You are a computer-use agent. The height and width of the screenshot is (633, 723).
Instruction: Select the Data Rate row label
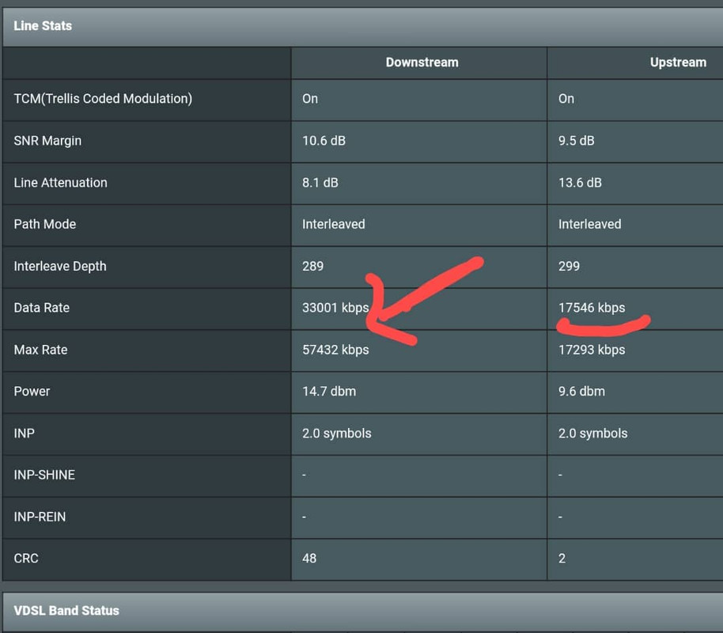[x=41, y=308]
